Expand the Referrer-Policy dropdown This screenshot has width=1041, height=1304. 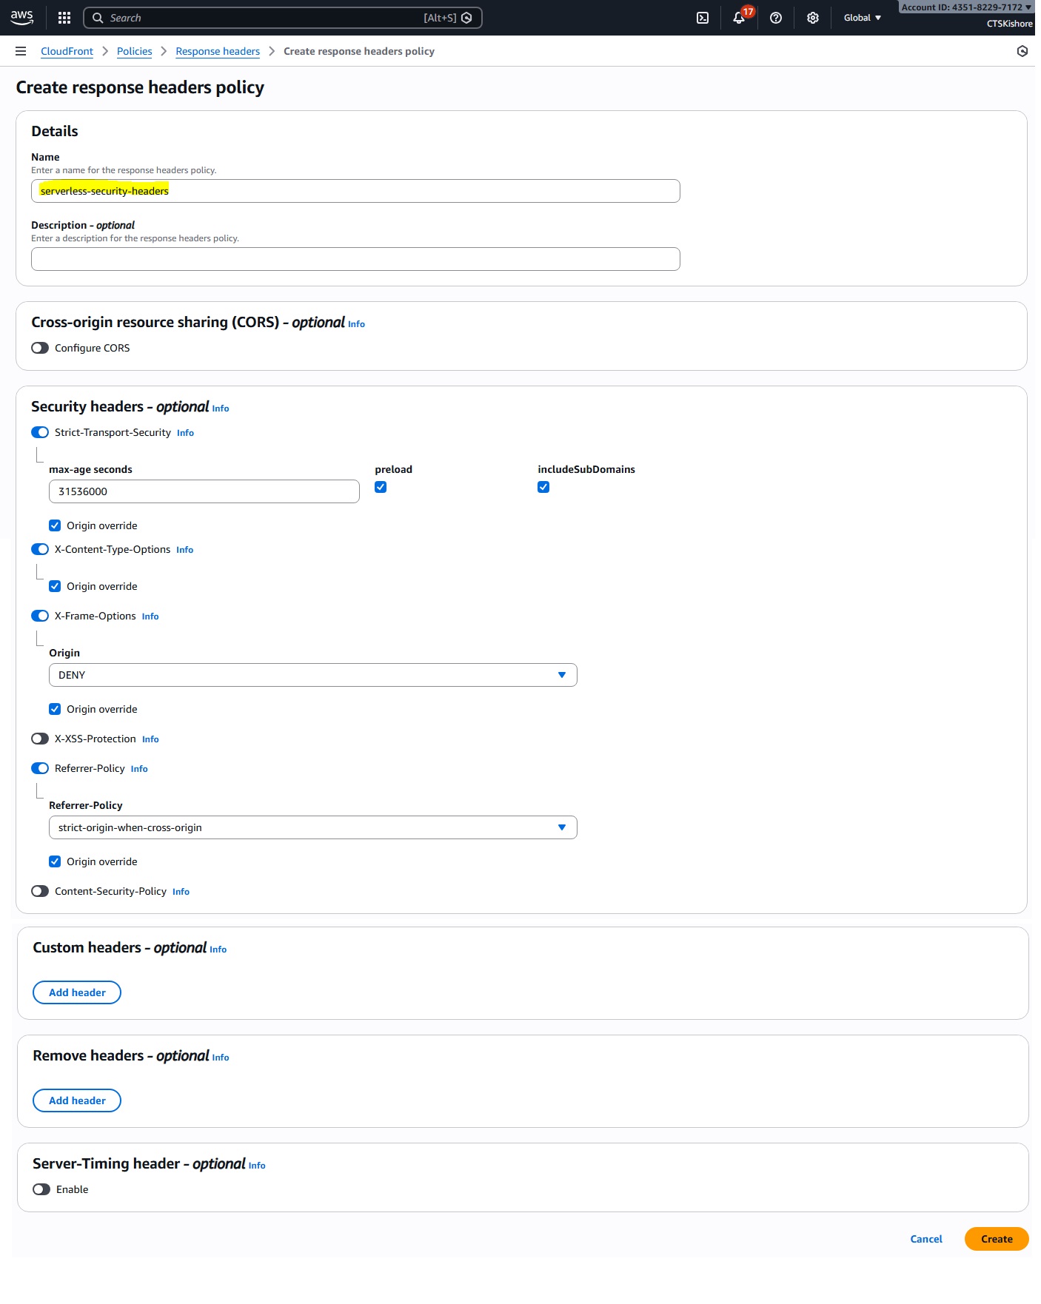(x=312, y=827)
